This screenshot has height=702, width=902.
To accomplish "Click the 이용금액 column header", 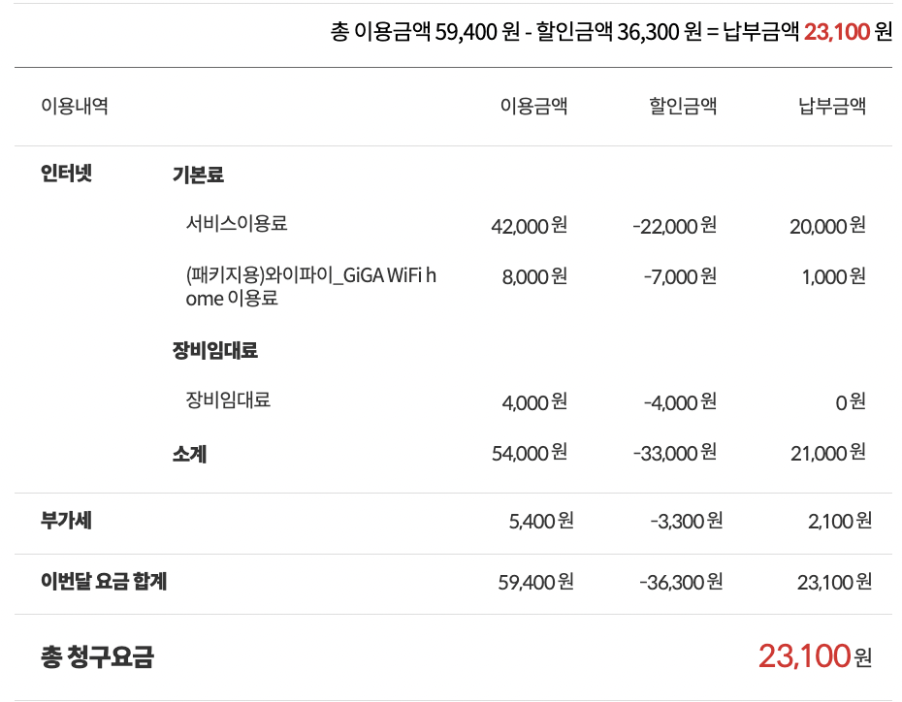I will tap(533, 107).
